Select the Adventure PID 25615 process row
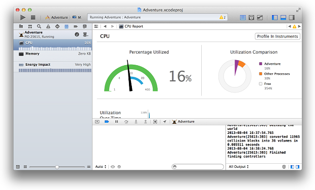Image resolution: width=315 pixels, height=190 pixels. coord(53,34)
